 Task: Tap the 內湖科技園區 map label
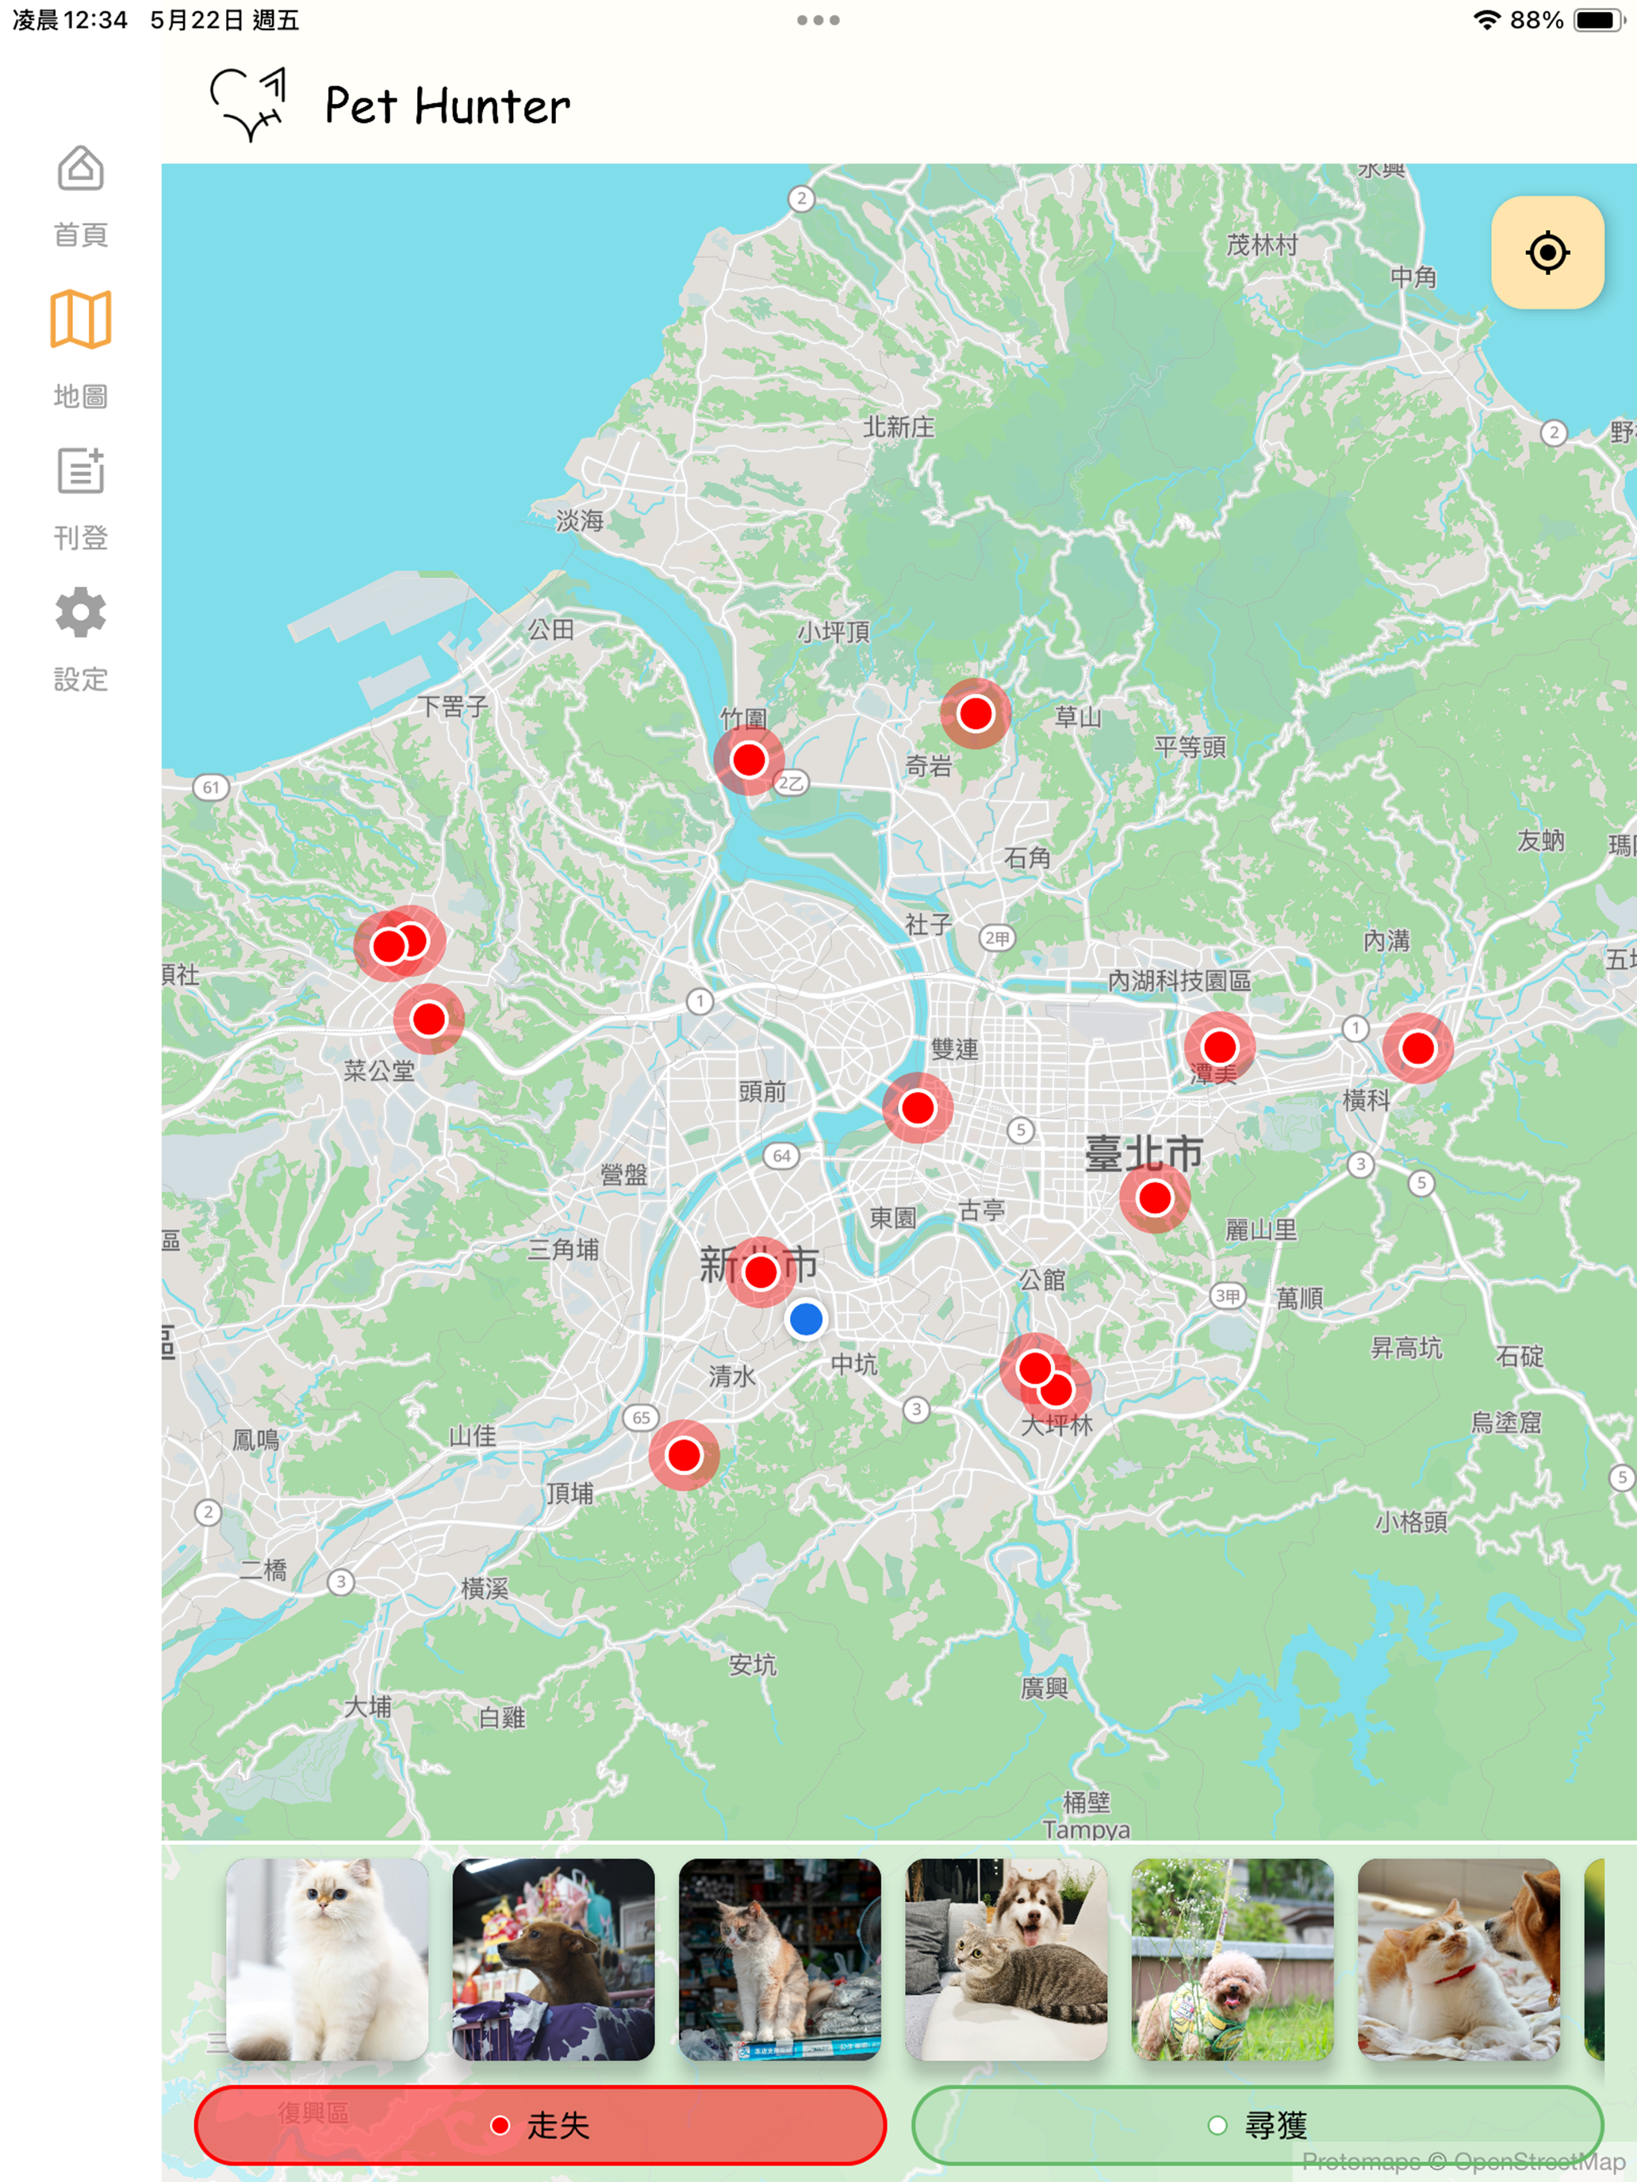(1179, 981)
